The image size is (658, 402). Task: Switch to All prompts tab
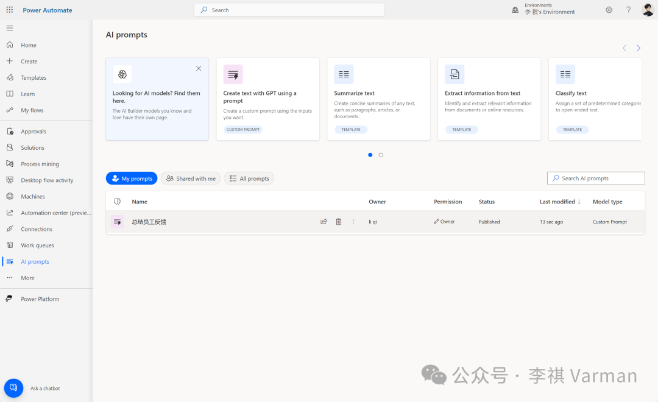pyautogui.click(x=249, y=178)
